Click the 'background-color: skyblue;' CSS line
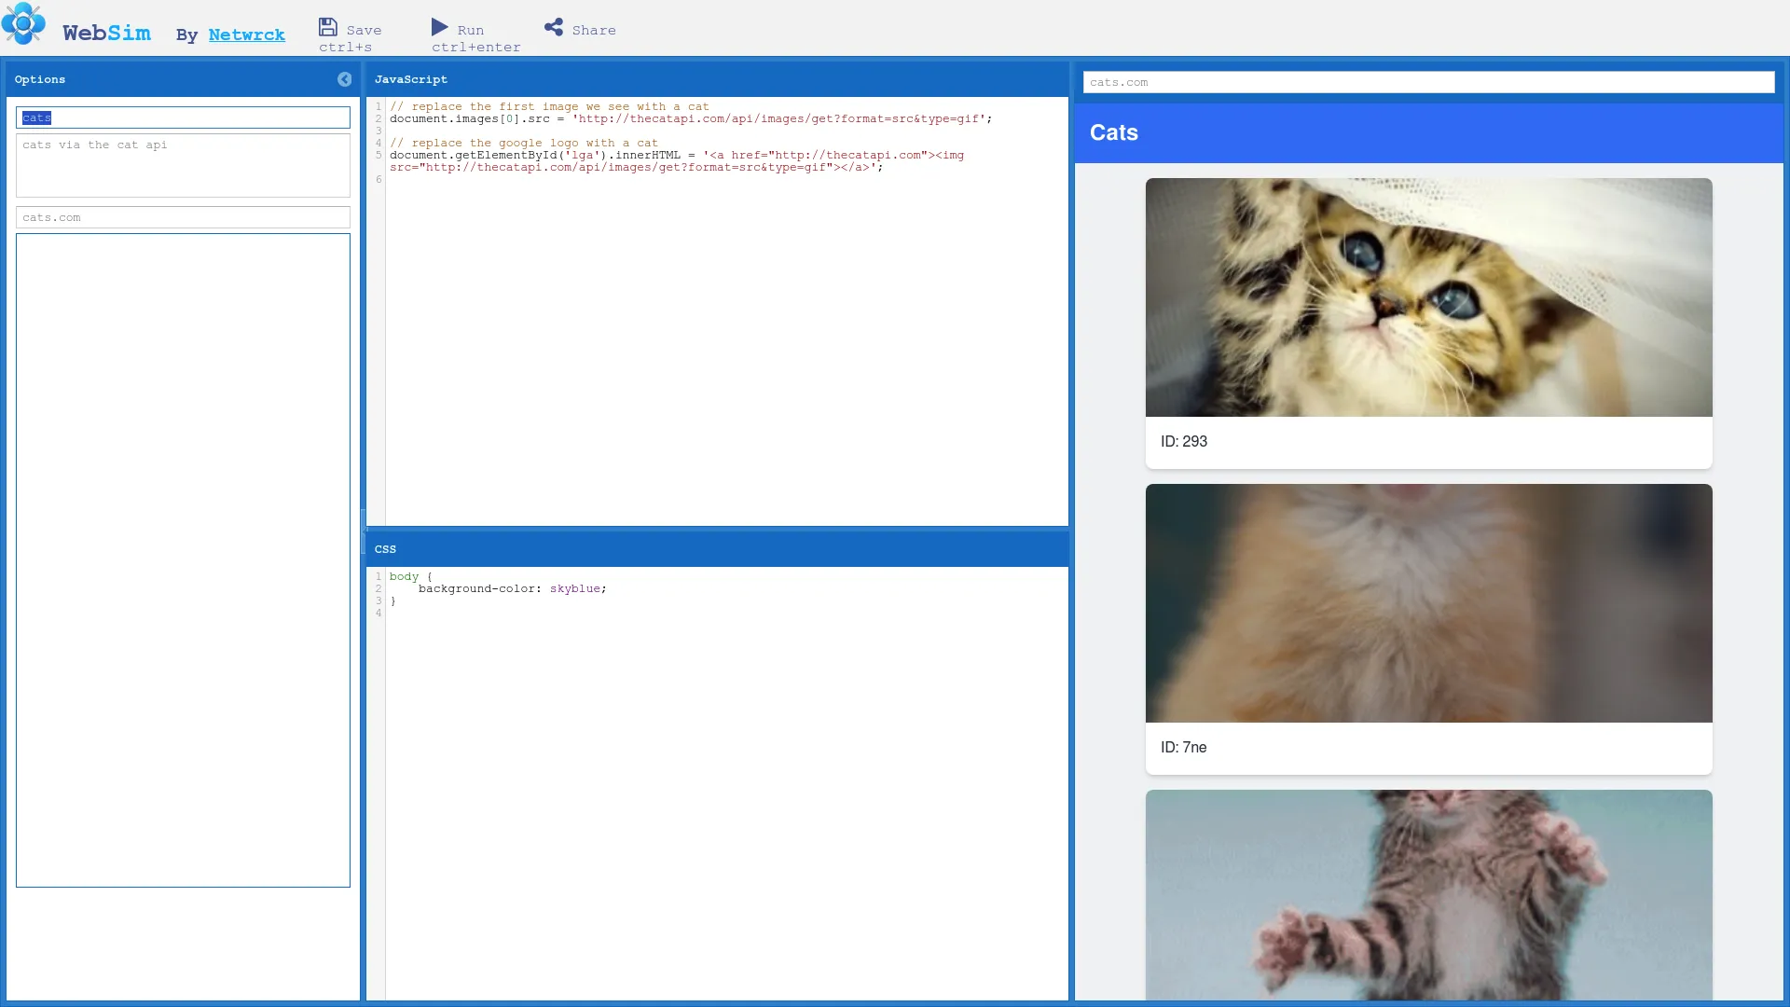 512,588
